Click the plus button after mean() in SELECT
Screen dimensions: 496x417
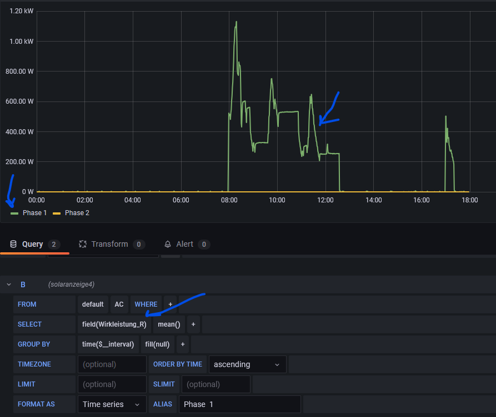[x=193, y=324]
